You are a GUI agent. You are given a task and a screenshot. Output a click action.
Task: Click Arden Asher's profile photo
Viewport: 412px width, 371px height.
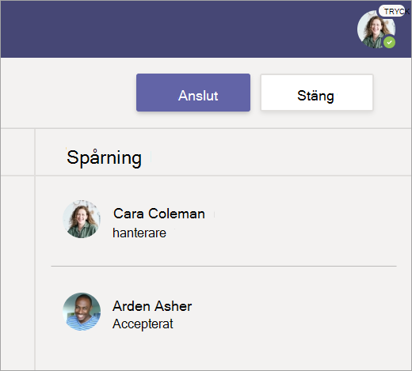click(82, 312)
